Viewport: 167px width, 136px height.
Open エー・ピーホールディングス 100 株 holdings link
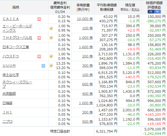tap(88, 28)
